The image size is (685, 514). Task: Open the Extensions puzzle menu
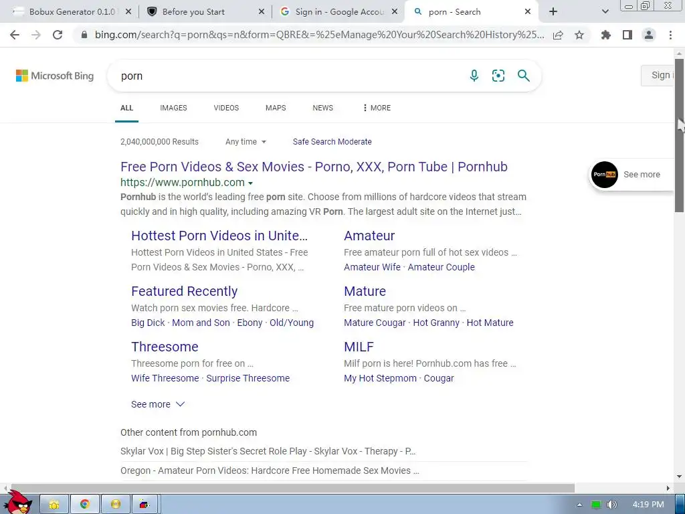pos(606,35)
